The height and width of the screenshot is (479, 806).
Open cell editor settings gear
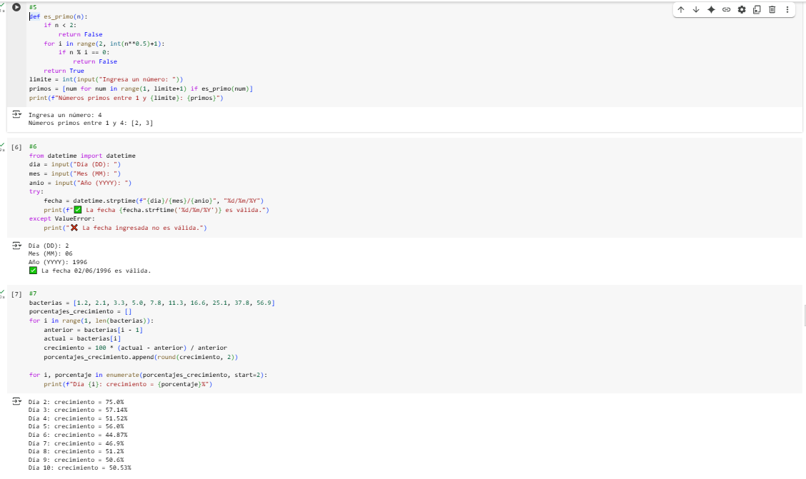coord(742,9)
